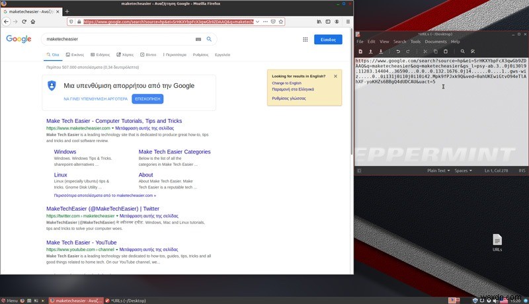Screen dimensions: 529x304
Task: Save page to Pocket icon
Action: [273, 22]
